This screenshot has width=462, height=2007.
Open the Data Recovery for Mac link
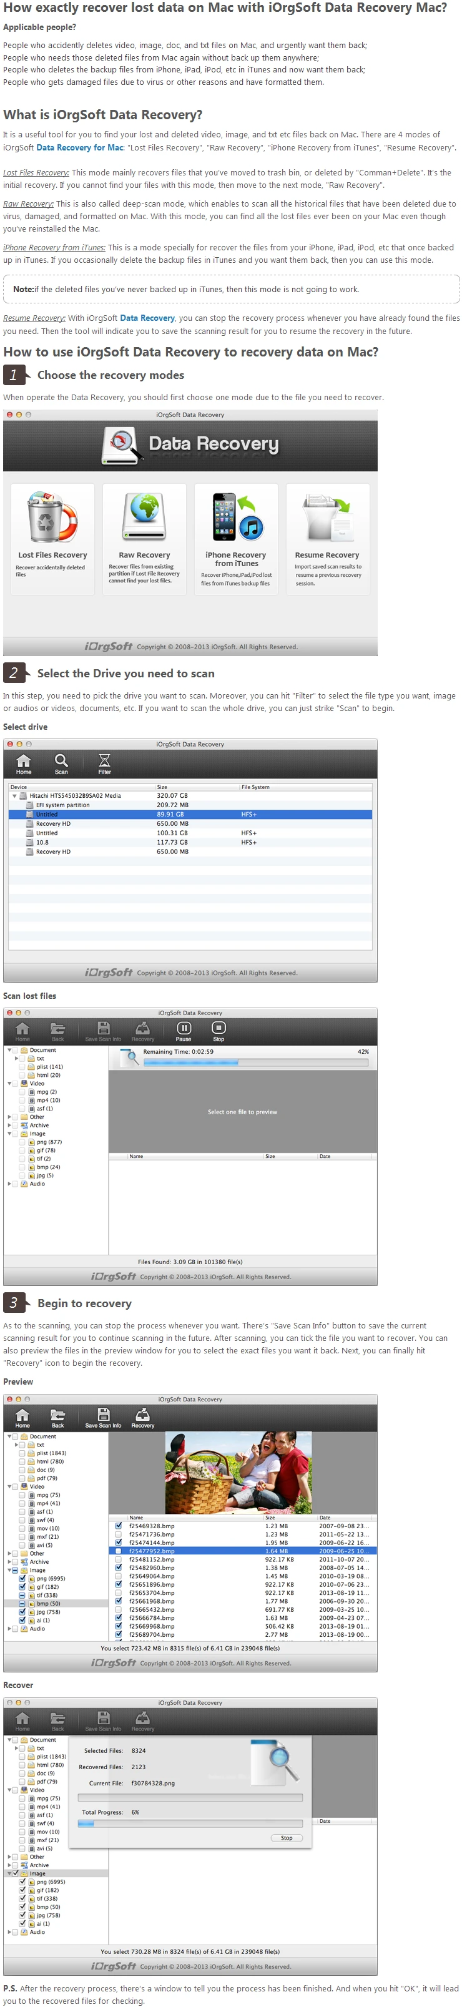(81, 147)
